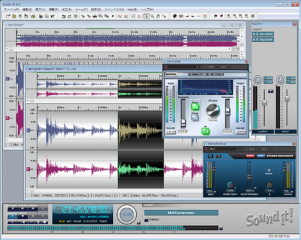
Task: Toggle the Stereo Enhancer power button
Action: (210, 156)
